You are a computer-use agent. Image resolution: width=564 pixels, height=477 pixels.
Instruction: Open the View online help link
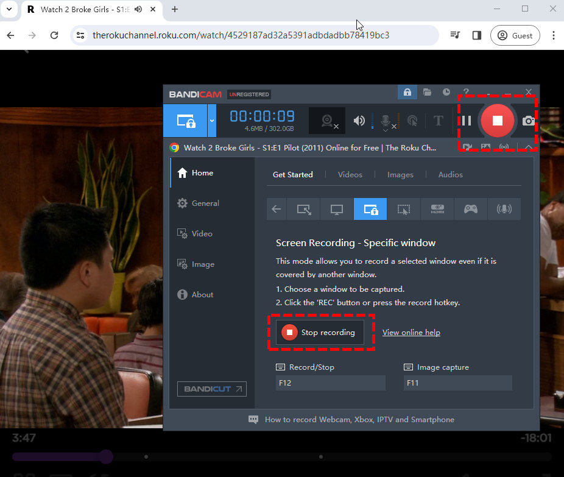(411, 333)
